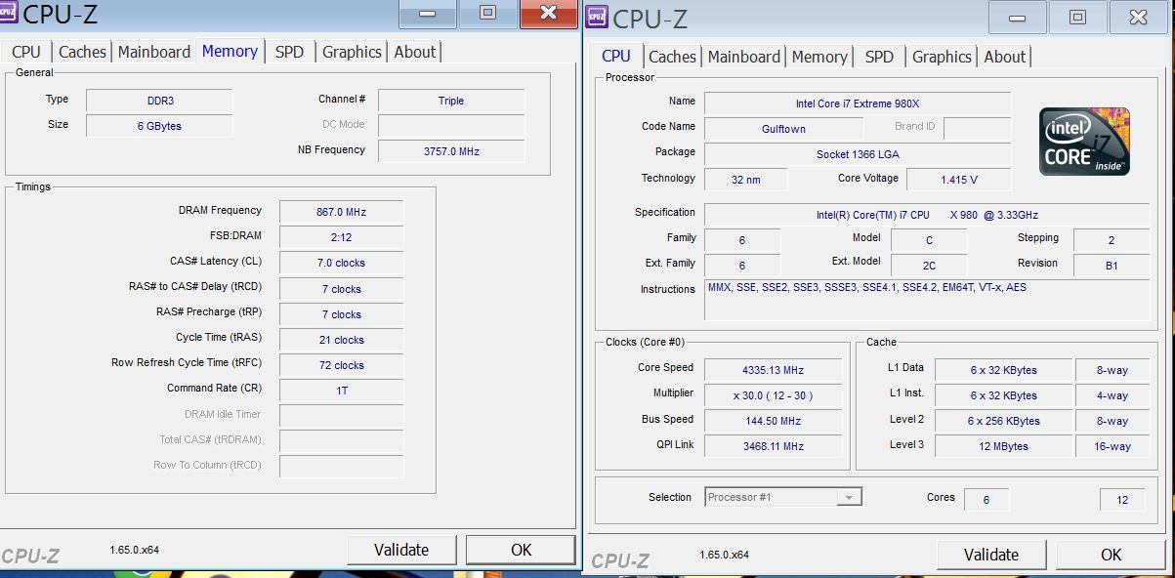Select the Memory tab in the left window
This screenshot has width=1175, height=578.
(x=230, y=51)
